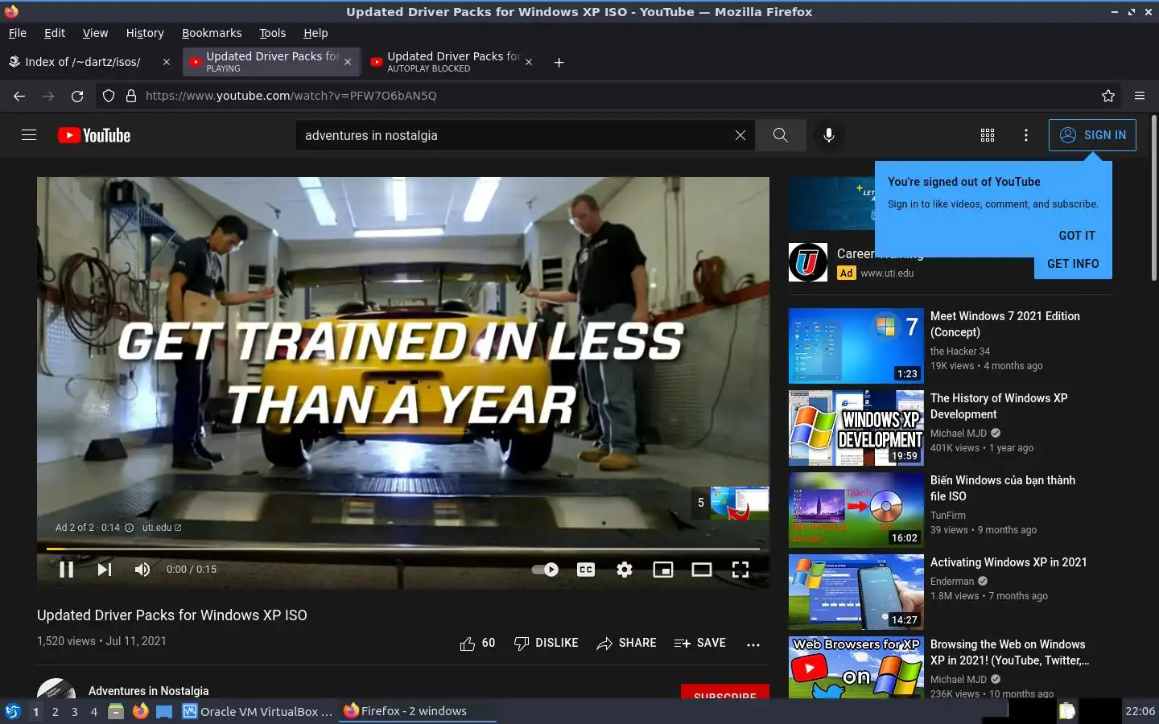
Task: Subscribe to the Adventures in Nostalgia channel
Action: pos(725,691)
